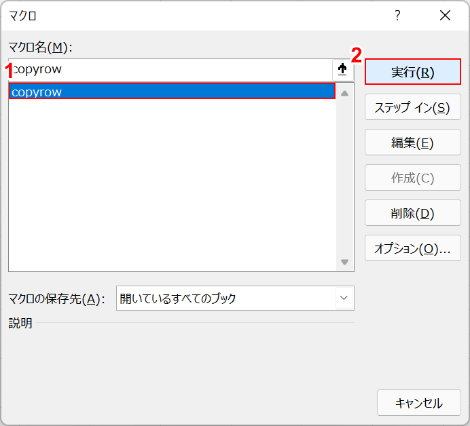
Task: Select the copyrow macro in the list
Action: point(172,92)
